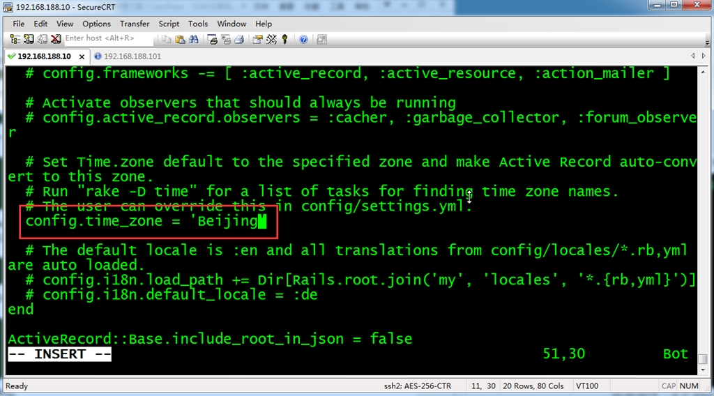The width and height of the screenshot is (714, 396).
Task: Click "ssh2: AES-256-CTR" in status bar
Action: point(417,386)
